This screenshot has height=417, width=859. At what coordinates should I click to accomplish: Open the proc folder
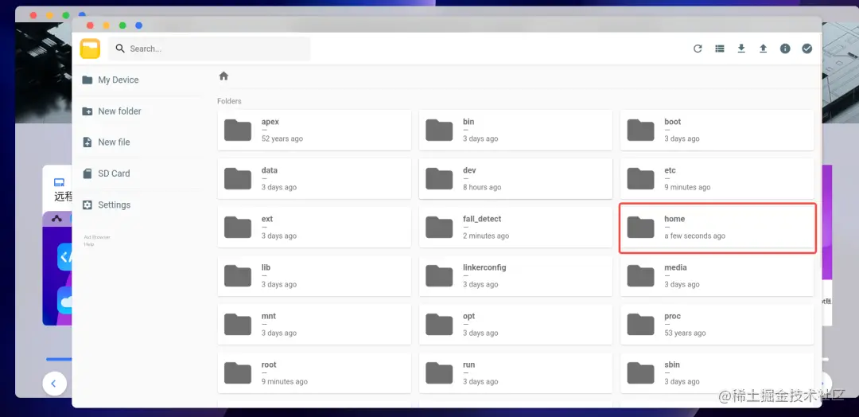coord(717,325)
